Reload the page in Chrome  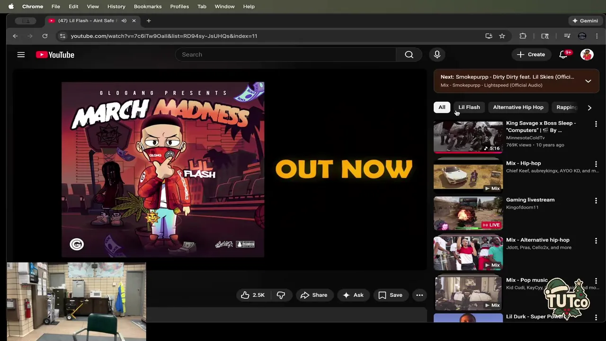(x=45, y=36)
